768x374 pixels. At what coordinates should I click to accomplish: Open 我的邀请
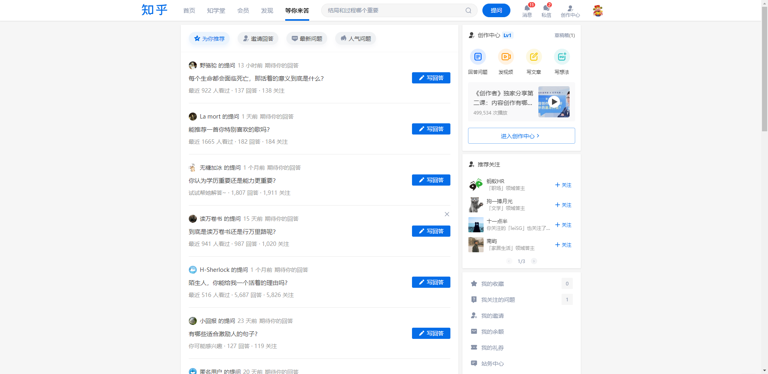521,316
